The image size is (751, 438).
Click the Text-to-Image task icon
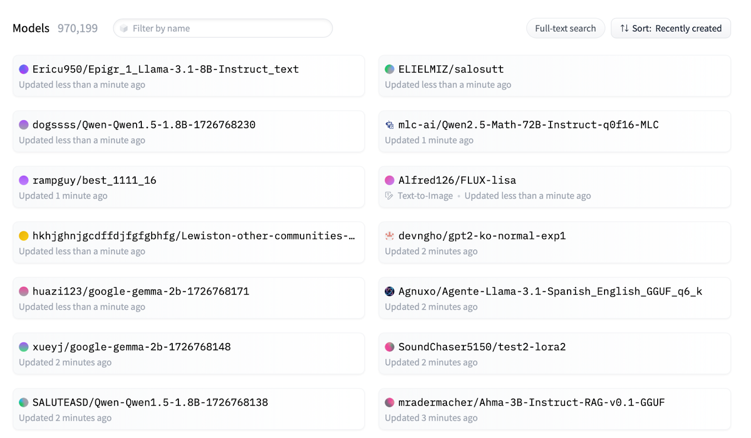[x=389, y=196]
